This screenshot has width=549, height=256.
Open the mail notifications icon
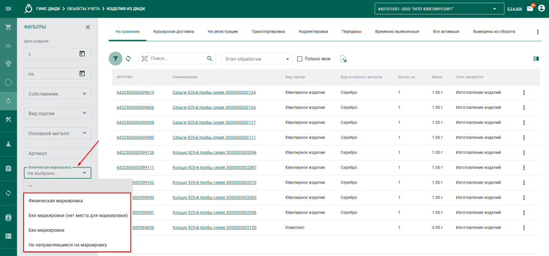(x=530, y=9)
